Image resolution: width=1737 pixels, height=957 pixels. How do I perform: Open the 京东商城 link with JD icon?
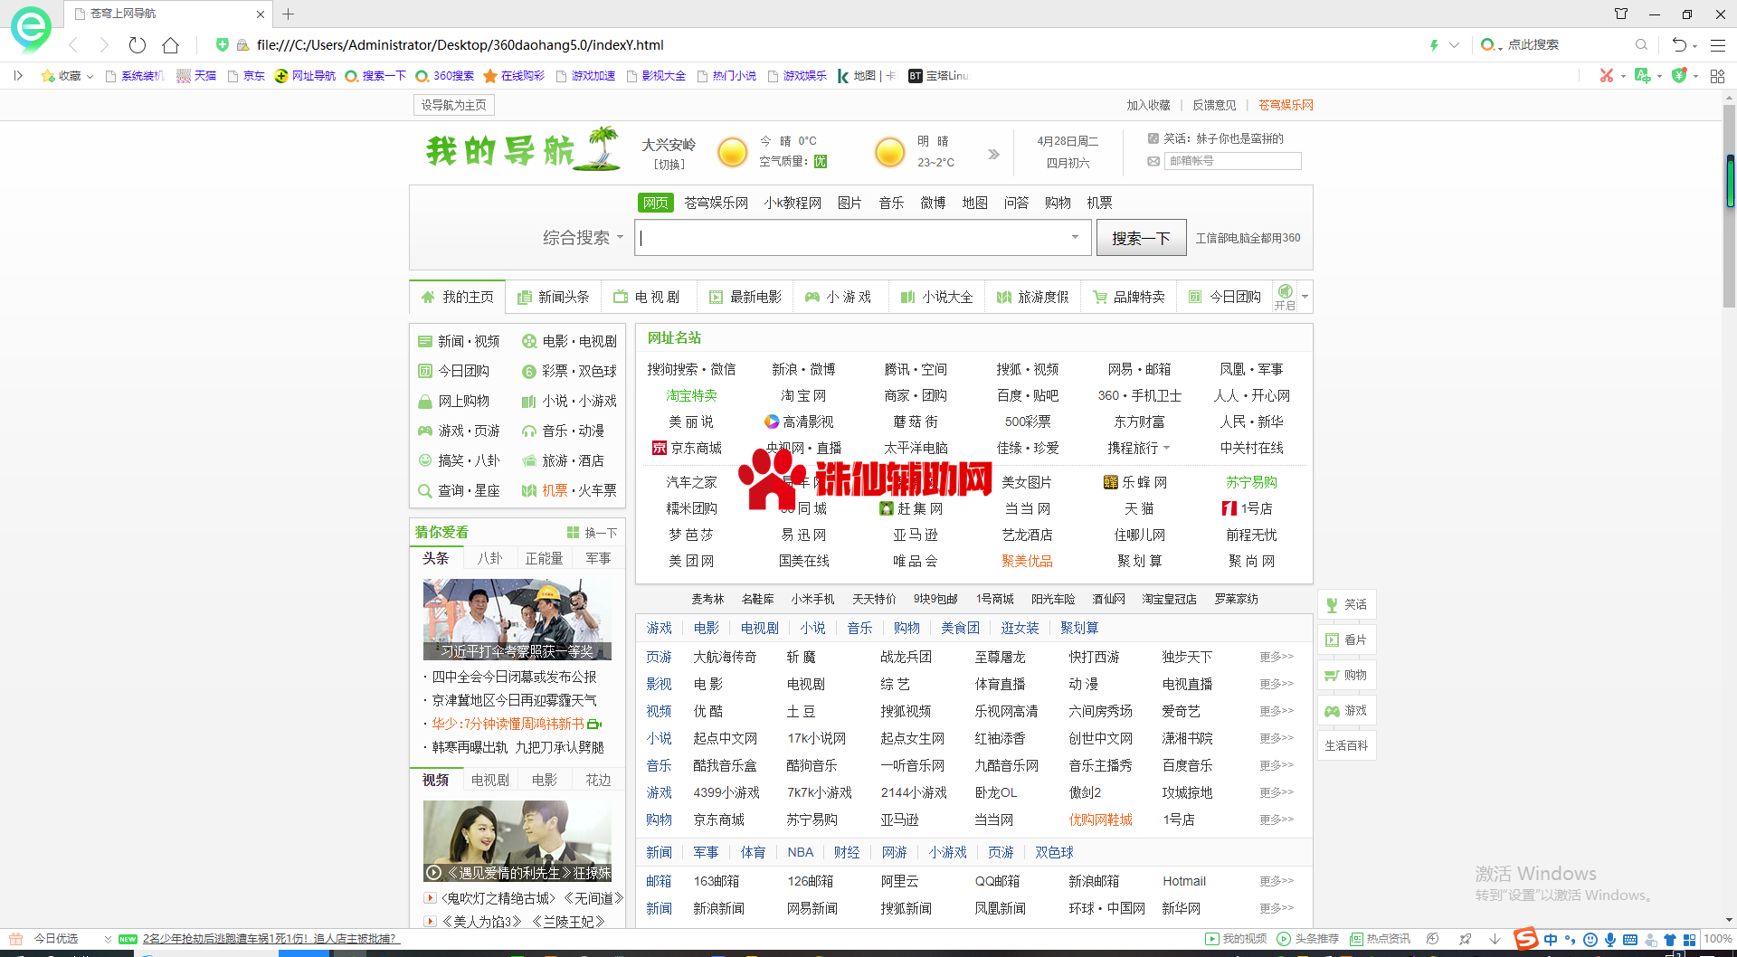[x=687, y=448]
